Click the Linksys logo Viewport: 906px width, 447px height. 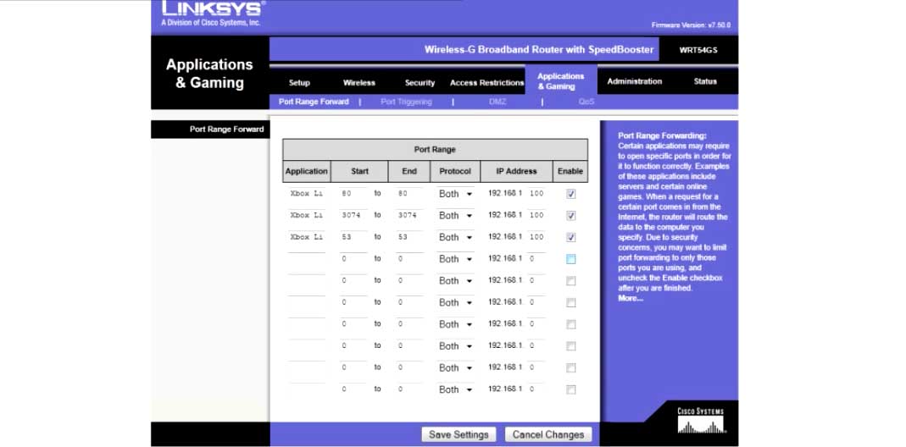click(214, 8)
